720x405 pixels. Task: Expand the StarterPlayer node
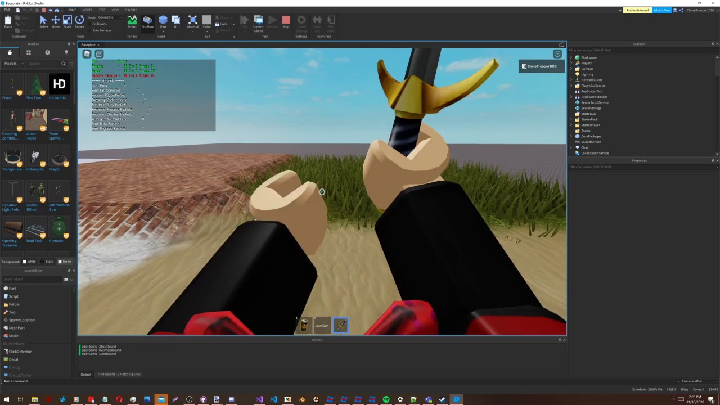[571, 125]
